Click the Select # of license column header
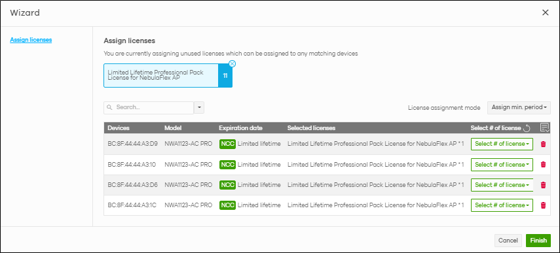This screenshot has width=560, height=253. pyautogui.click(x=496, y=128)
